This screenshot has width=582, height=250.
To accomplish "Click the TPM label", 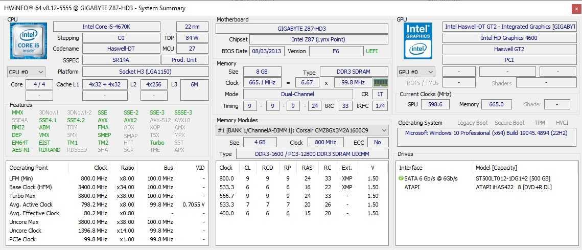I will pos(540,123).
